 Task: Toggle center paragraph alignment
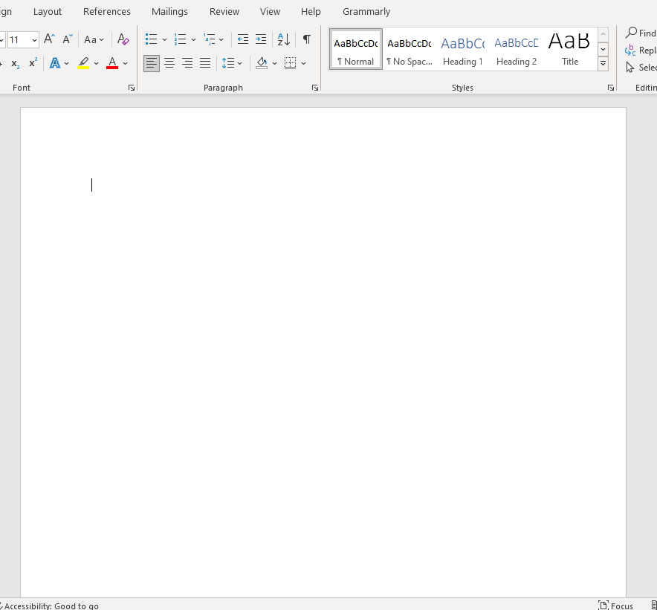tap(169, 63)
